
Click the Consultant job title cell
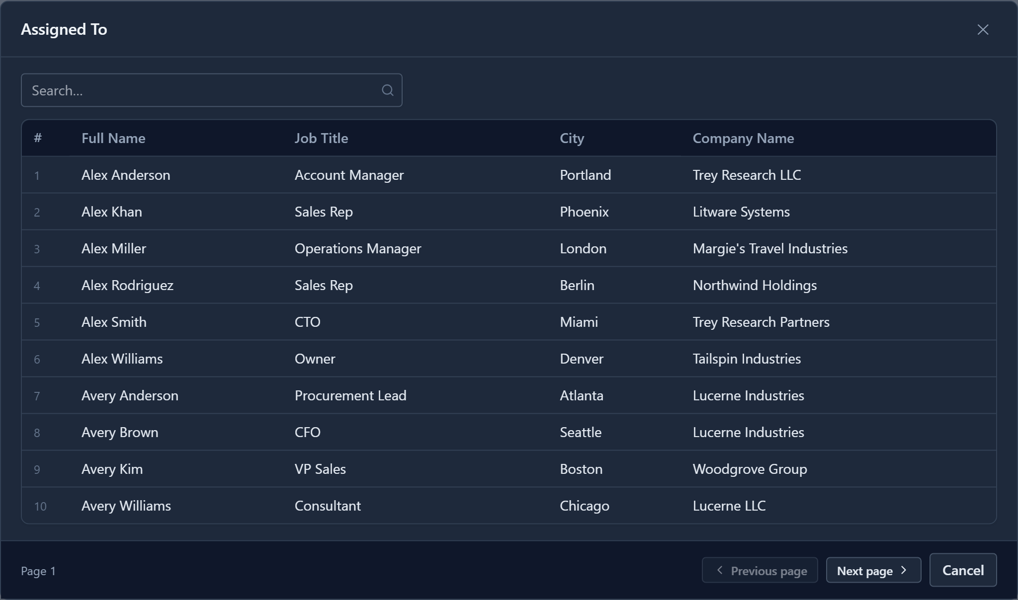coord(328,506)
